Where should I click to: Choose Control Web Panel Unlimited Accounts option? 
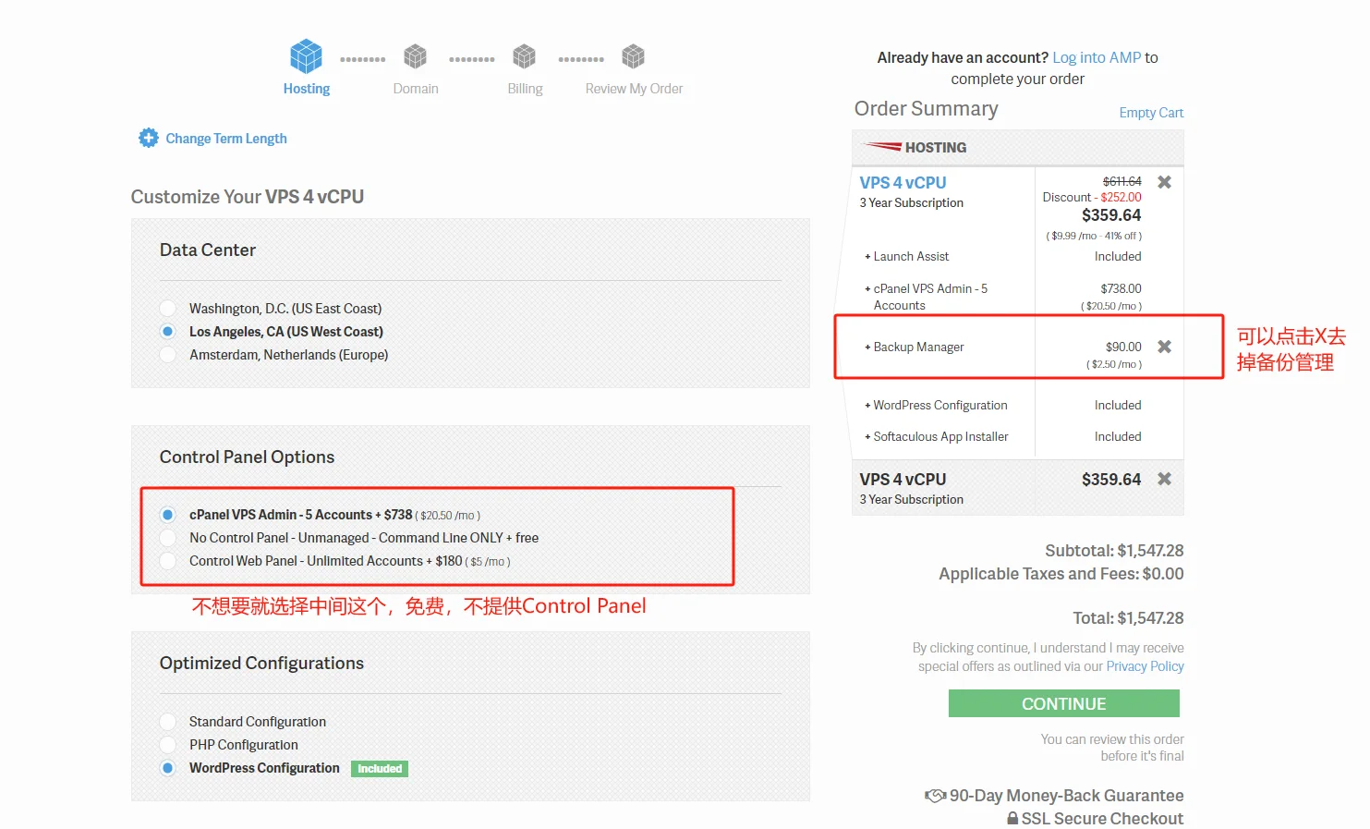pyautogui.click(x=167, y=561)
